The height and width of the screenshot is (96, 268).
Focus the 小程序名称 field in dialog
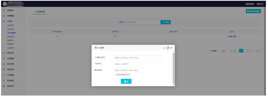pyautogui.click(x=139, y=58)
